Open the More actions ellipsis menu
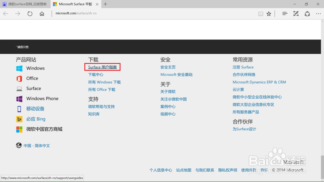Viewport: 324px width, 182px height. tap(318, 14)
